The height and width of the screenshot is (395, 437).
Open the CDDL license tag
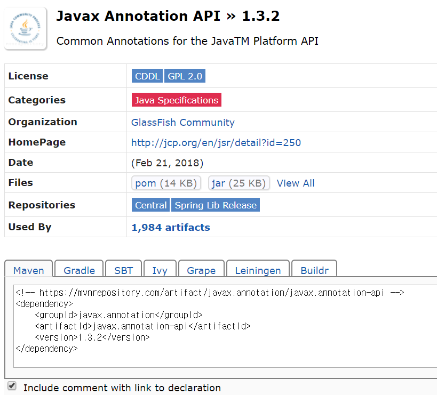pyautogui.click(x=147, y=76)
